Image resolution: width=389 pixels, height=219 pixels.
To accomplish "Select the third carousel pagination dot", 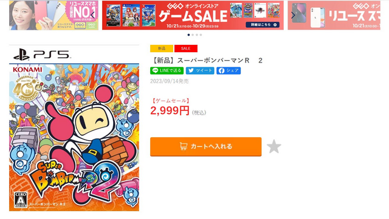I will point(197,35).
